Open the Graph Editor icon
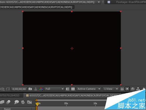Viewport: 146px width, 110px height. click(29, 102)
